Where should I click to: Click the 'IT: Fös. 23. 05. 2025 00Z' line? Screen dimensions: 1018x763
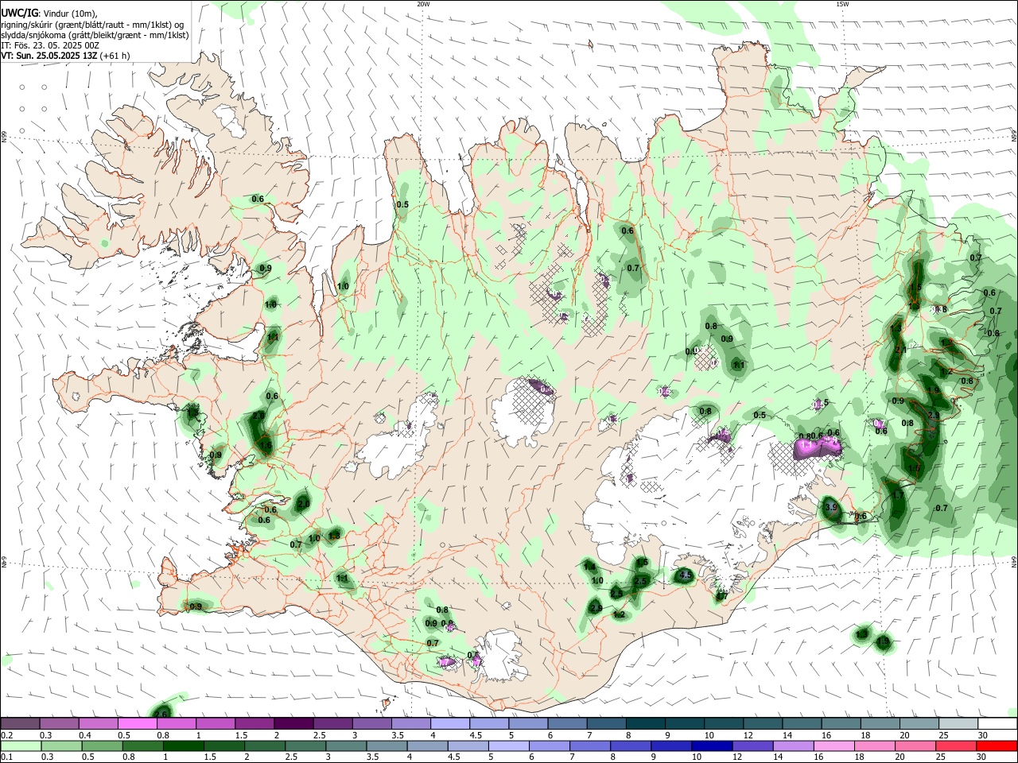pyautogui.click(x=50, y=45)
